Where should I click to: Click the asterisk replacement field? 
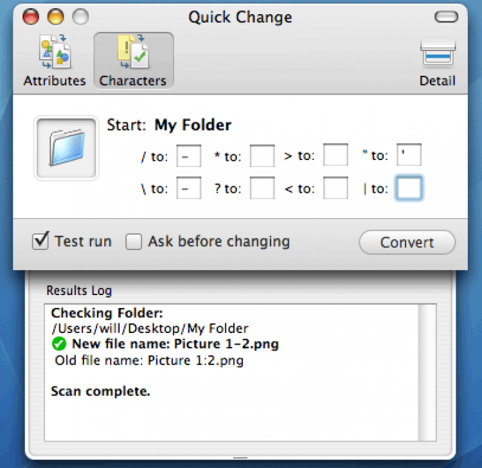(x=262, y=156)
